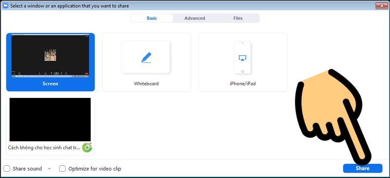The image size is (390, 178).
Task: Select the iPhone/iPad AirPlay option
Action: coord(242,58)
